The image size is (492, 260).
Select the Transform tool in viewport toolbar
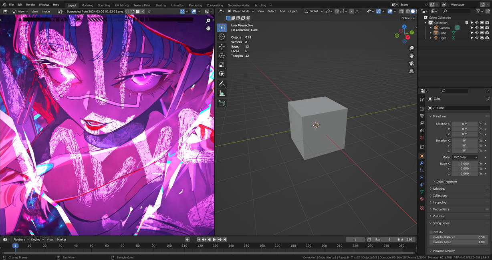[222, 73]
